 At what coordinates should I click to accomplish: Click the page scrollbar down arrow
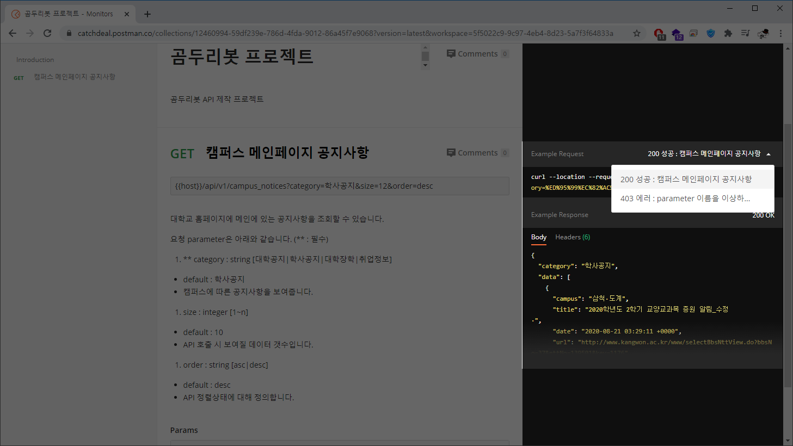tap(788, 441)
